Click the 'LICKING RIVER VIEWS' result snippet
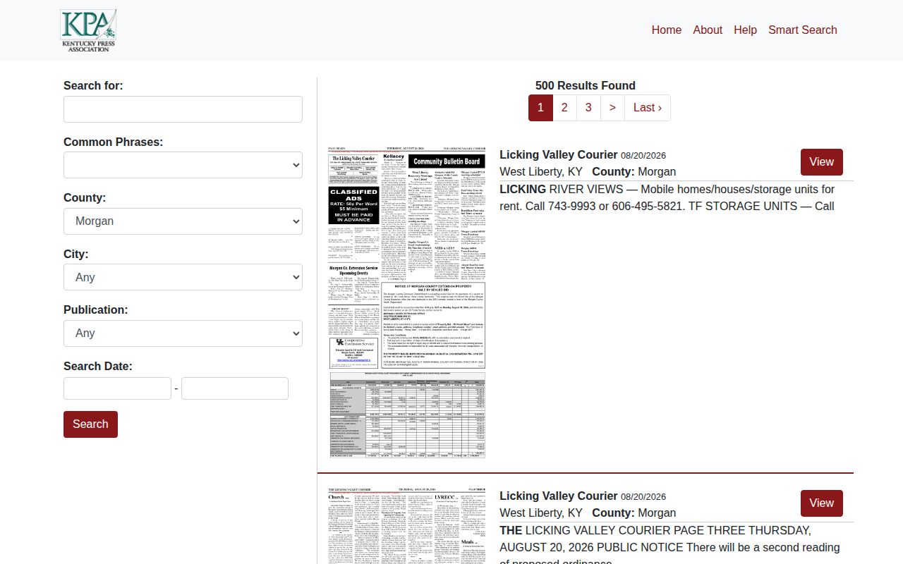 click(667, 198)
